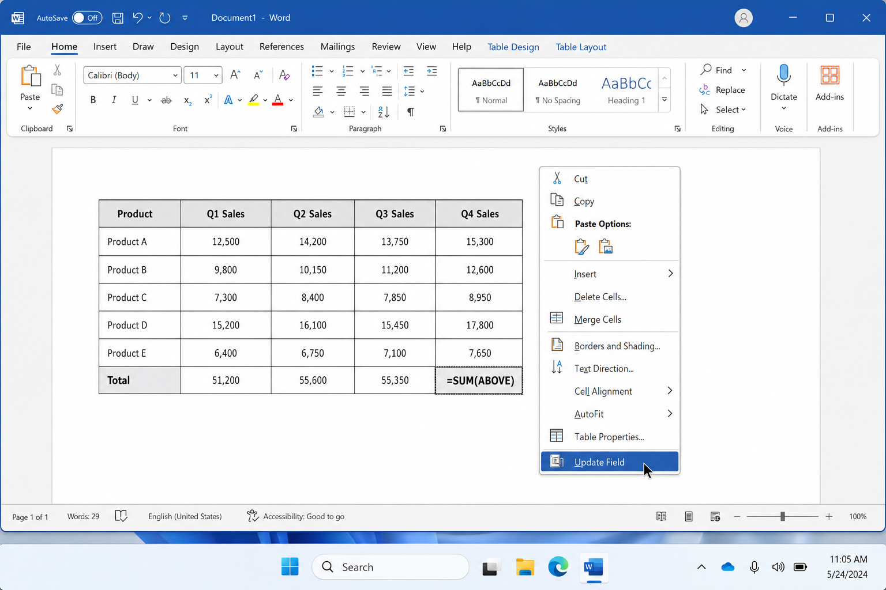Toggle Underline formatting
Image resolution: width=886 pixels, height=590 pixels.
pyautogui.click(x=135, y=100)
